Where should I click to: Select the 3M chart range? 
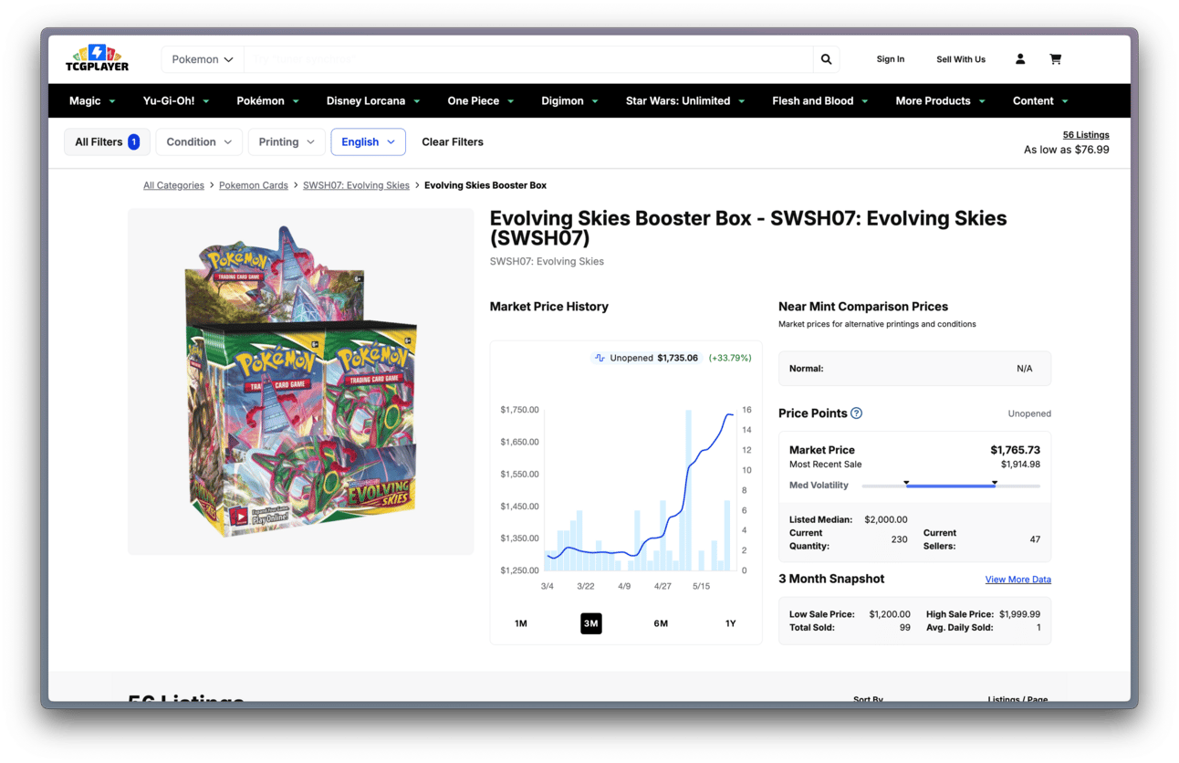click(x=591, y=623)
